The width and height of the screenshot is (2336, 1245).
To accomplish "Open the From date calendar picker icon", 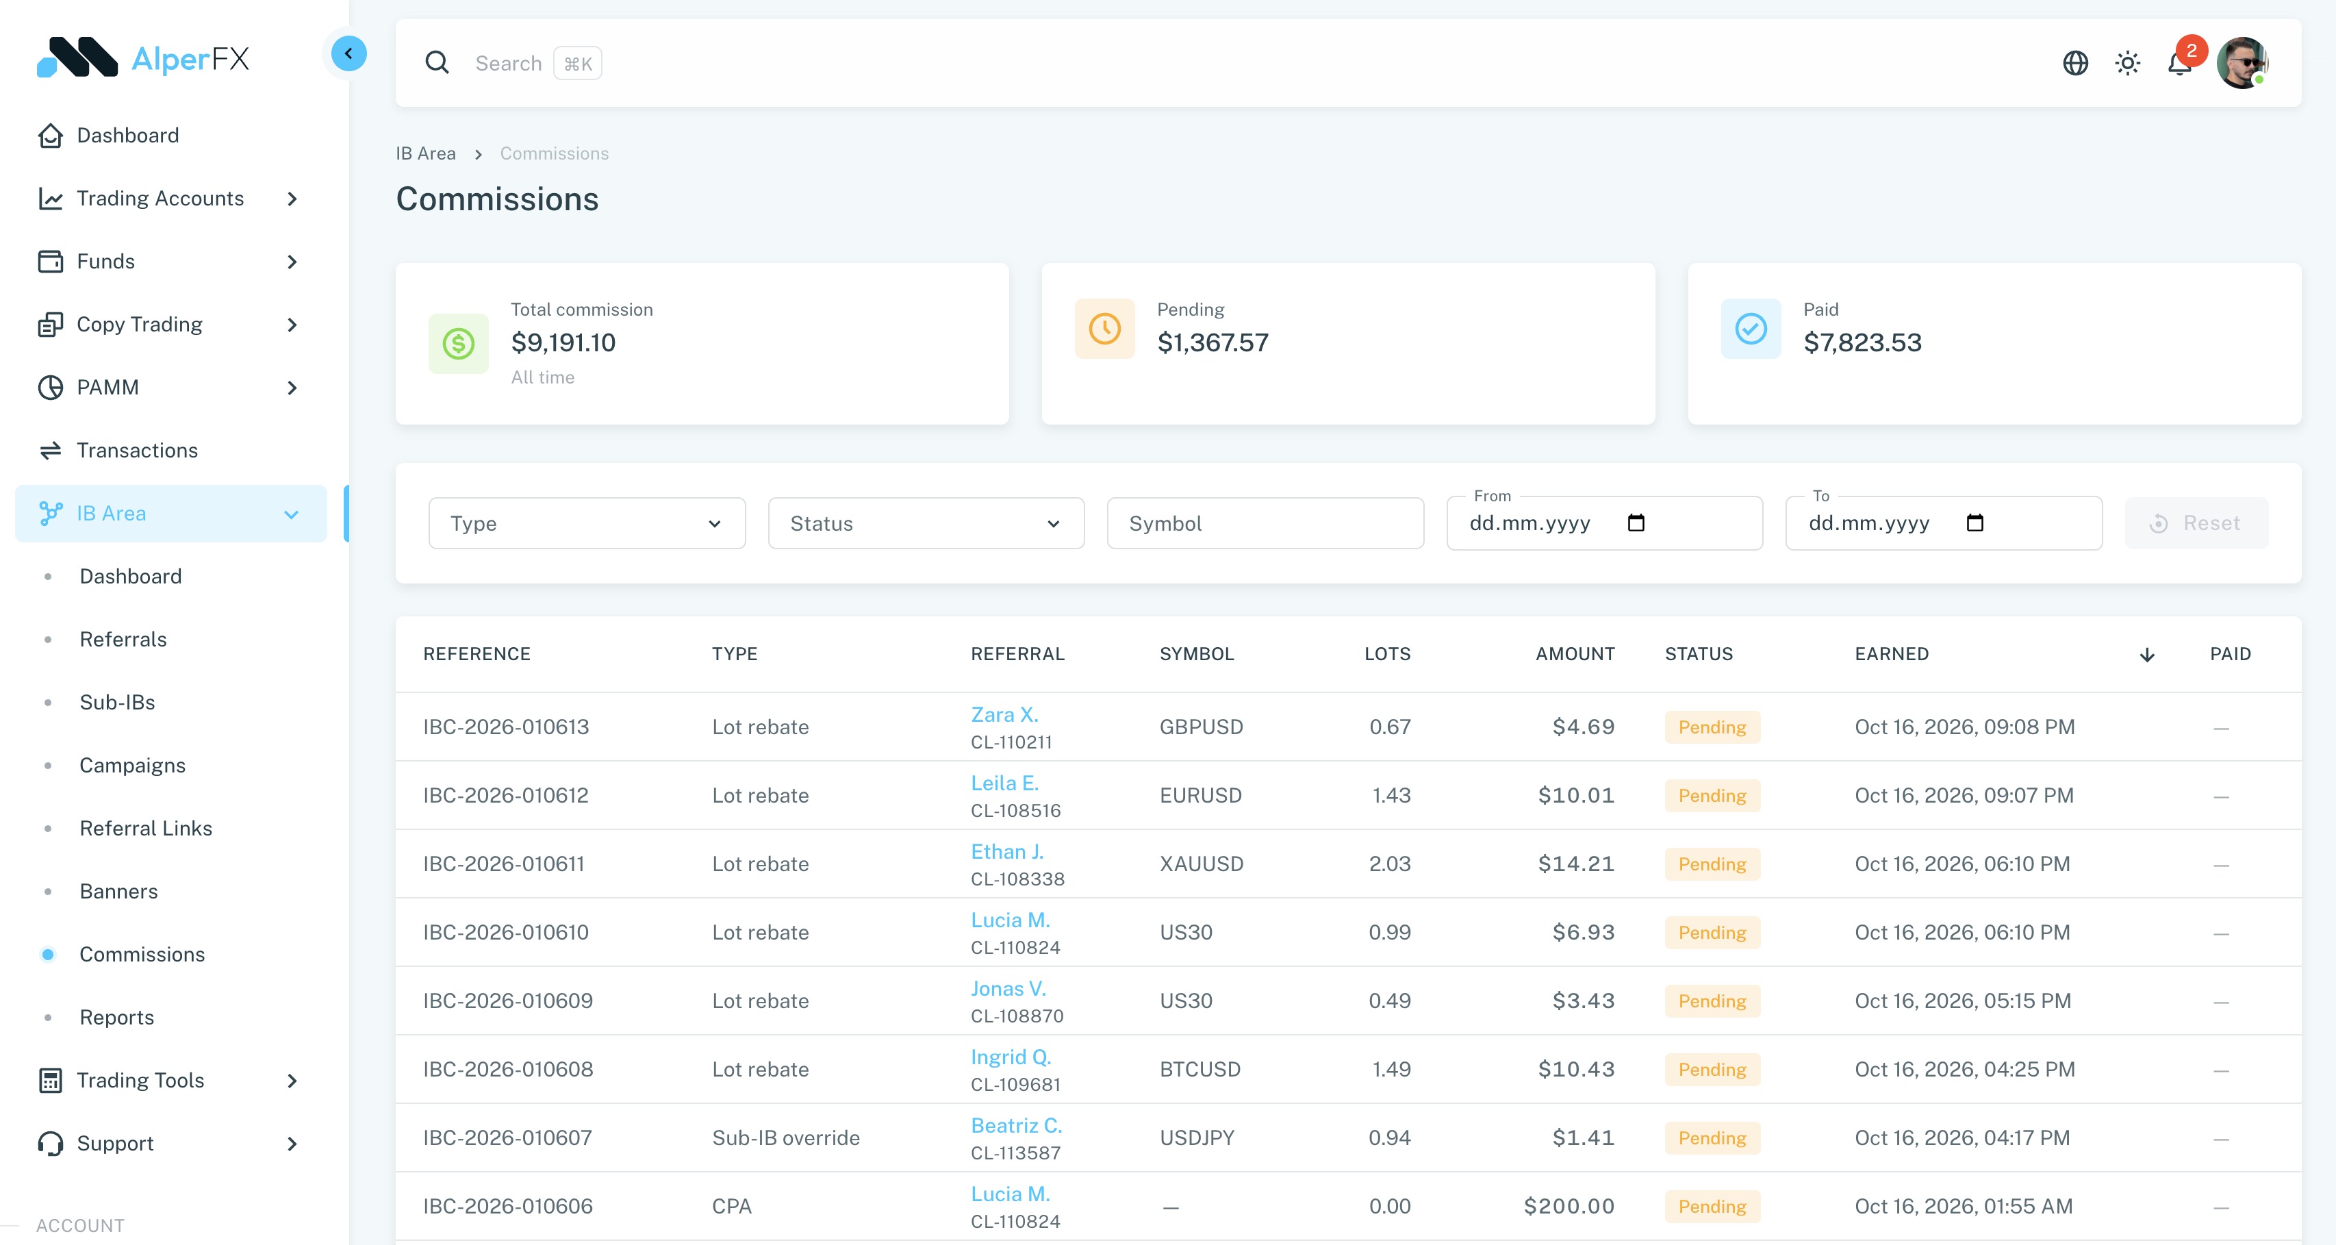I will (x=1636, y=523).
